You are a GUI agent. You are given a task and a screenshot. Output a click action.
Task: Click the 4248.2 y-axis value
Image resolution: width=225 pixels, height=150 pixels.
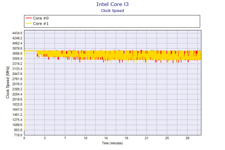(17, 38)
